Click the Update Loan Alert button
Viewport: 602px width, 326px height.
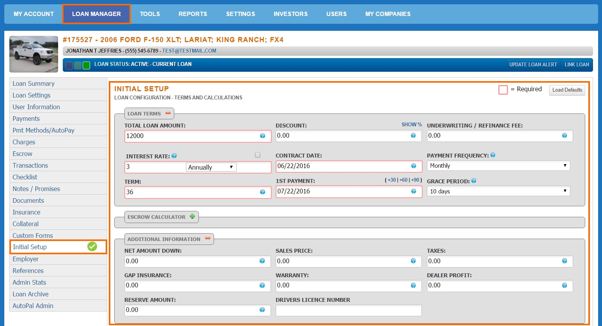point(533,64)
